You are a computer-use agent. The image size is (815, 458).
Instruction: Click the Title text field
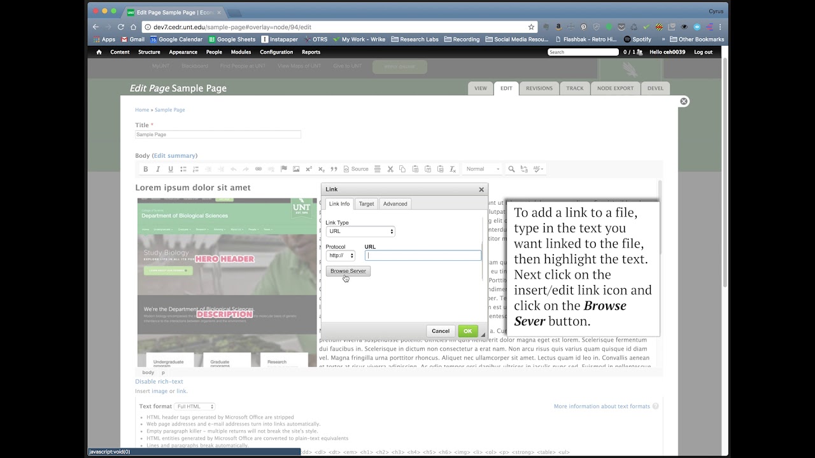pos(218,135)
